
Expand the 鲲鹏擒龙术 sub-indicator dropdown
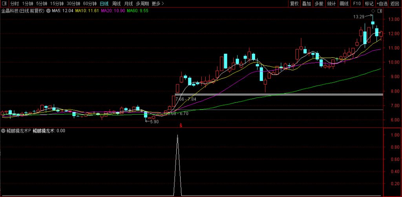(4, 131)
